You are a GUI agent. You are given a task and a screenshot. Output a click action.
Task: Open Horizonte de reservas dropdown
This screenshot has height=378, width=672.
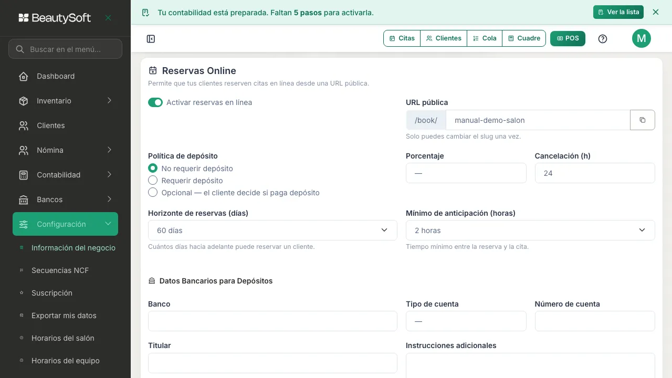click(x=272, y=230)
